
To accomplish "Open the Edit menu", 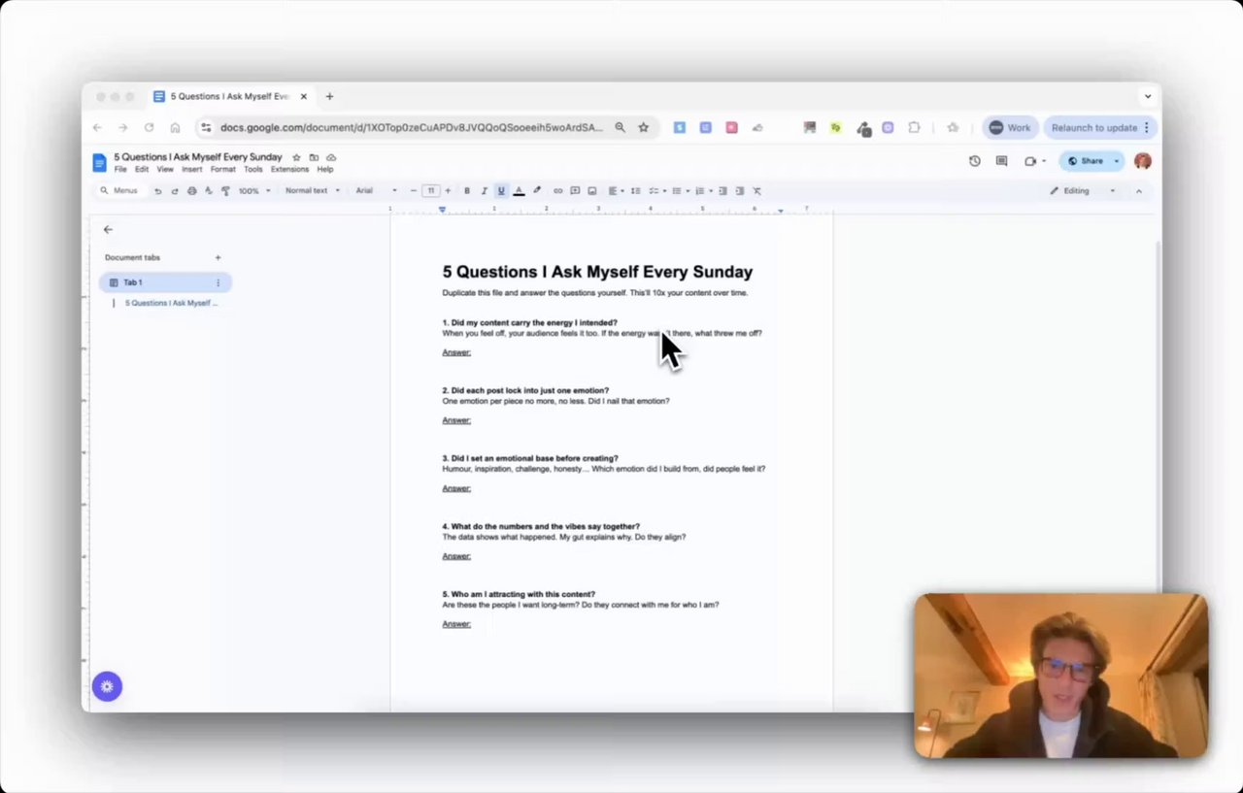I will click(x=142, y=169).
